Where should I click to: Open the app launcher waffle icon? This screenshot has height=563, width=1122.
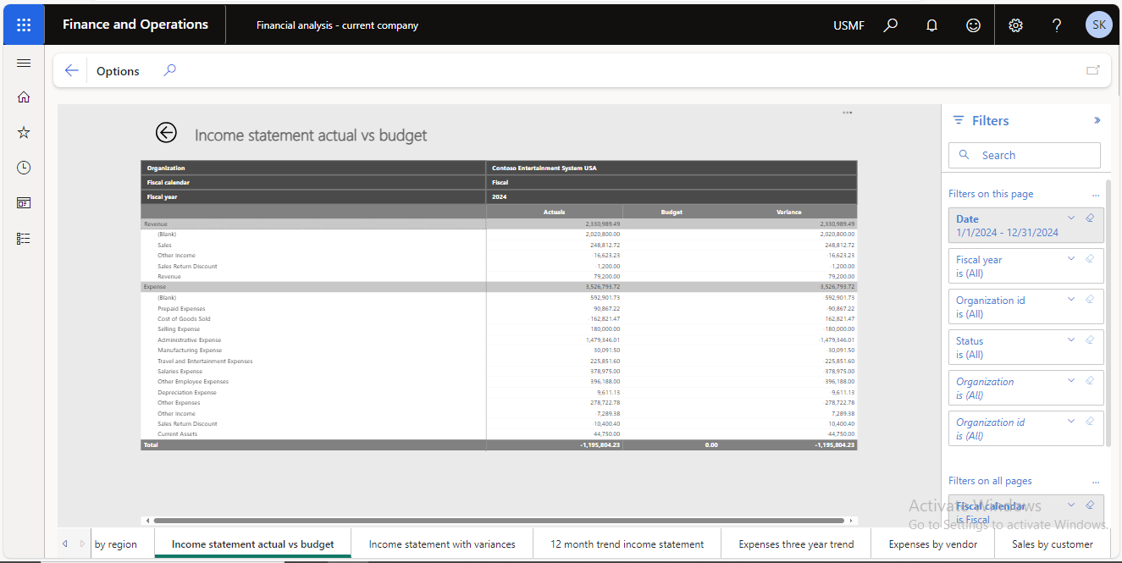pos(24,25)
